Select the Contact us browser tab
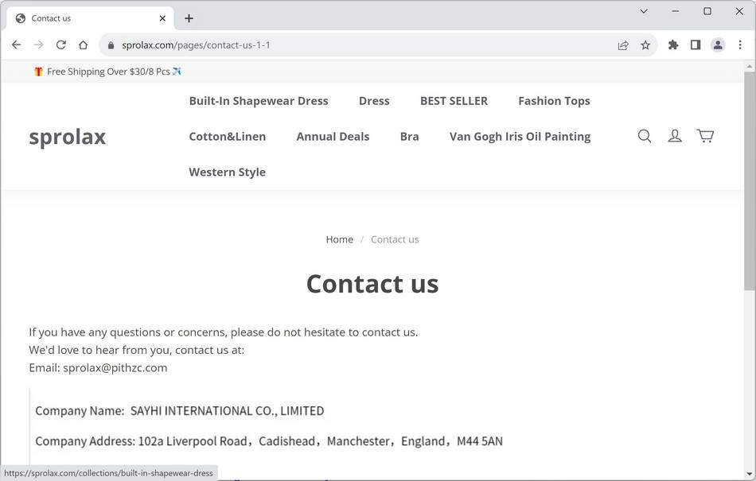756x481 pixels. click(x=90, y=18)
